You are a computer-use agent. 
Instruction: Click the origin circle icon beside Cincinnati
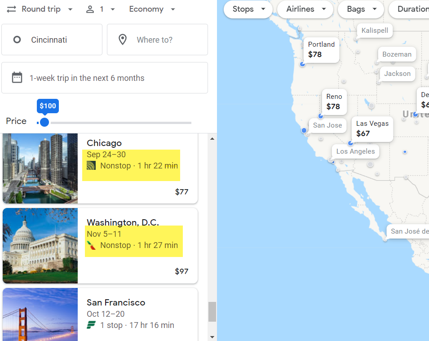click(x=17, y=40)
